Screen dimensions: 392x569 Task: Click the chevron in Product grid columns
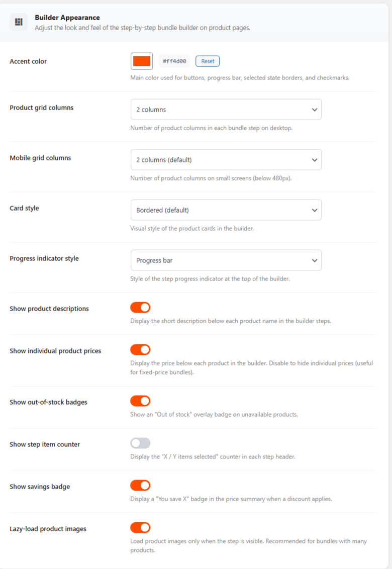(x=315, y=110)
